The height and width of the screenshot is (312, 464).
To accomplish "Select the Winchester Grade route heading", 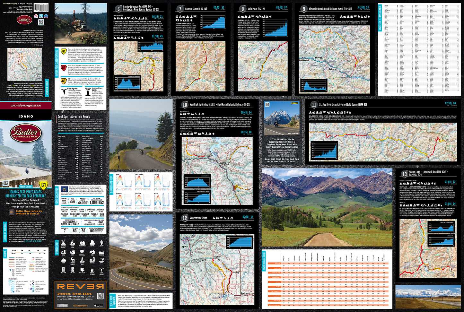I will click(198, 218).
